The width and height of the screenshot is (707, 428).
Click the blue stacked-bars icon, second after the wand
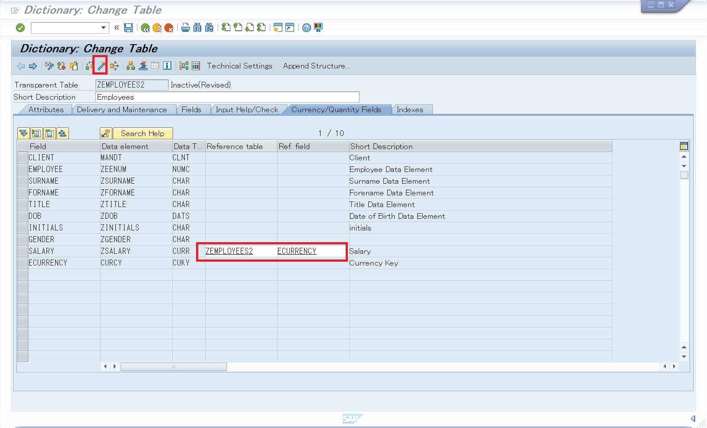pos(143,66)
